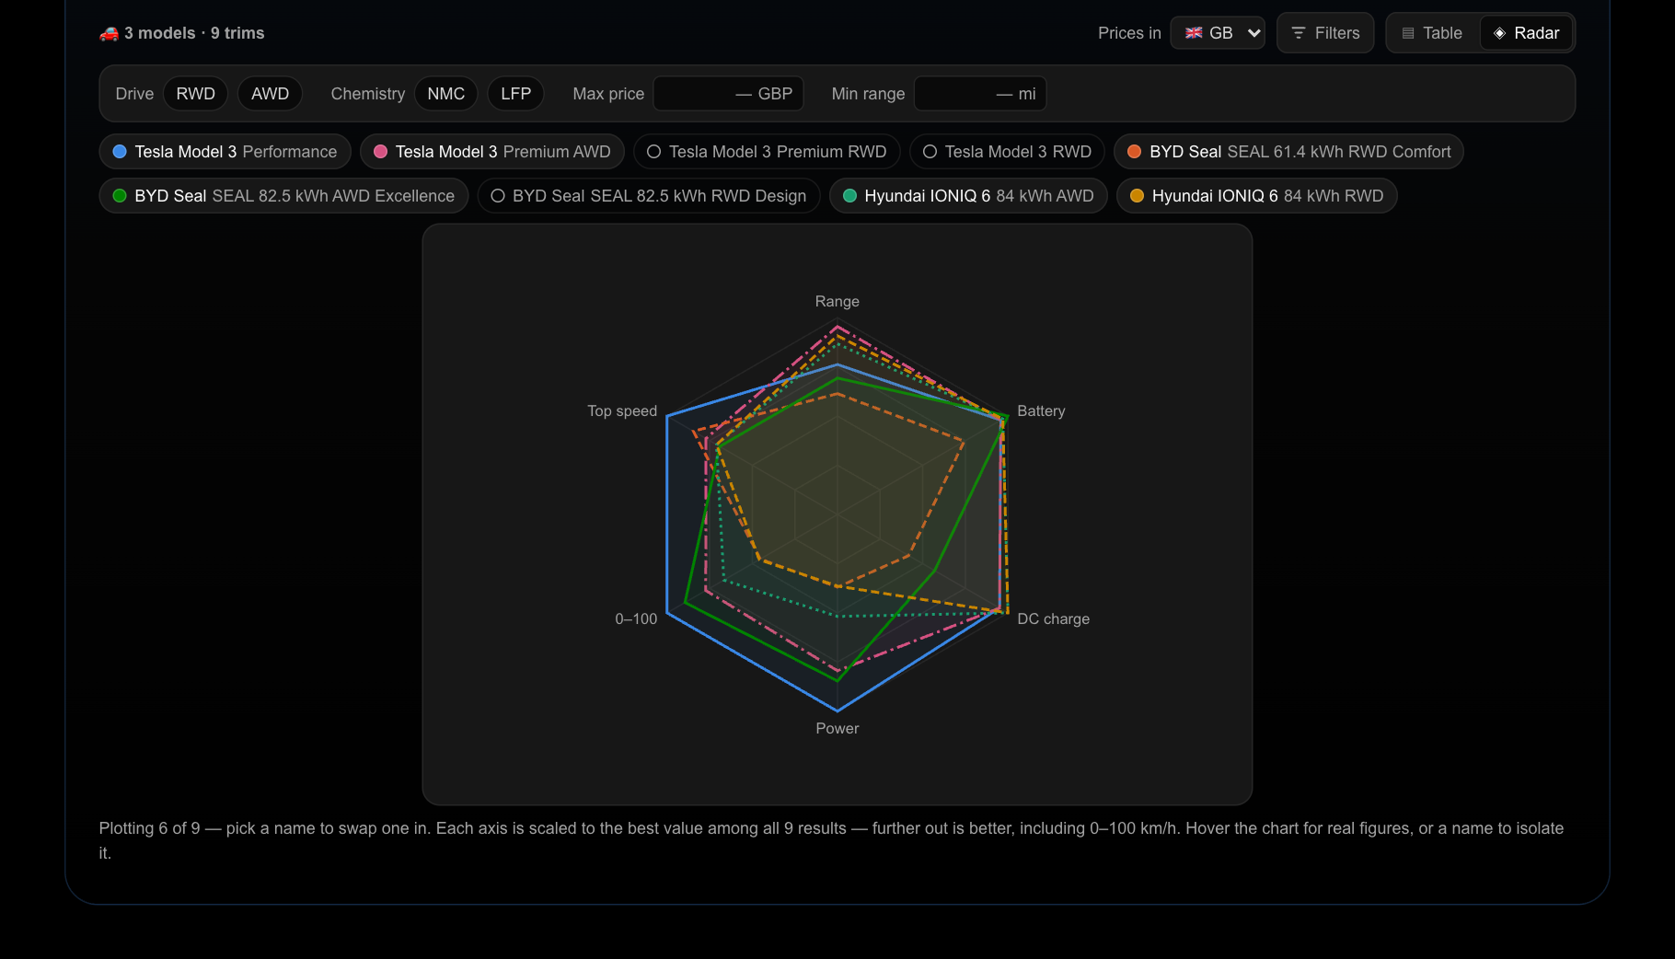Click the funnel icon on Filters button
Viewport: 1675px width, 959px height.
1299,33
